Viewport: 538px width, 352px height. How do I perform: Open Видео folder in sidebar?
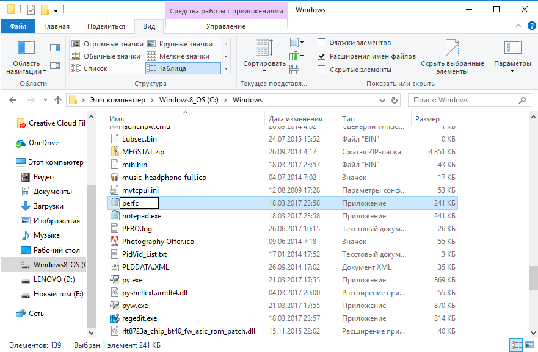(x=37, y=177)
